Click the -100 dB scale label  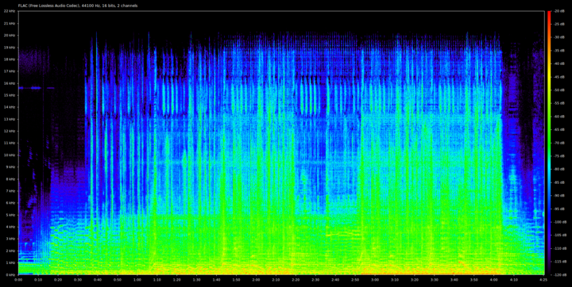pyautogui.click(x=560, y=222)
